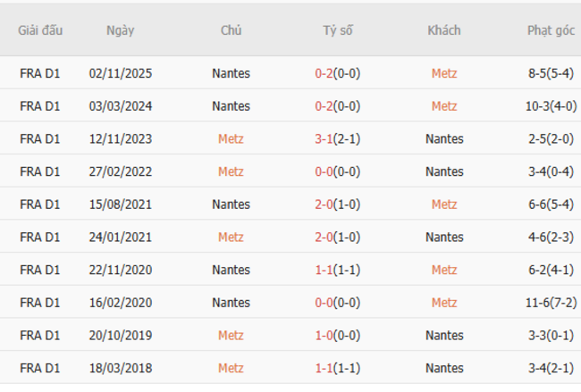
Task: Click the 3-1 score on 12/11/2023
Action: [324, 138]
